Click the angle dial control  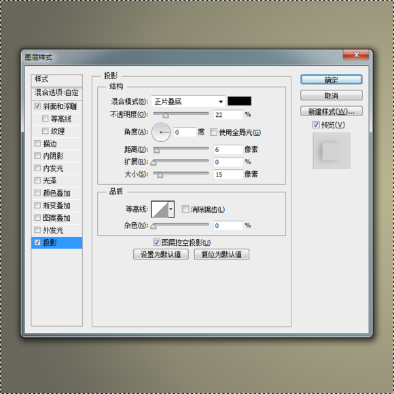tap(161, 132)
